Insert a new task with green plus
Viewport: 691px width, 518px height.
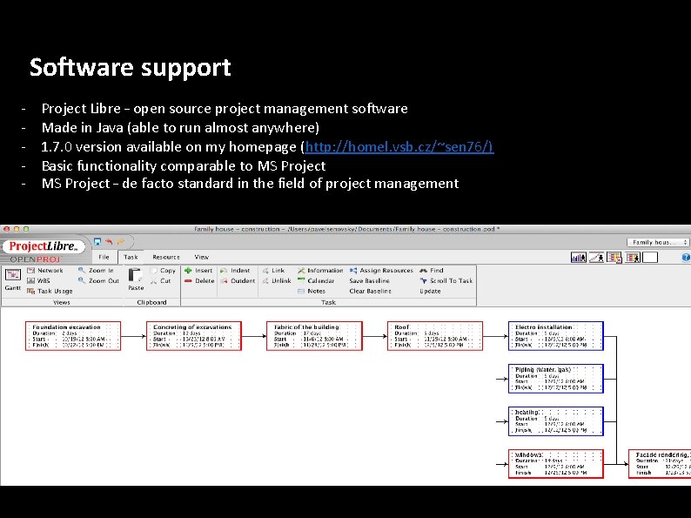click(188, 270)
